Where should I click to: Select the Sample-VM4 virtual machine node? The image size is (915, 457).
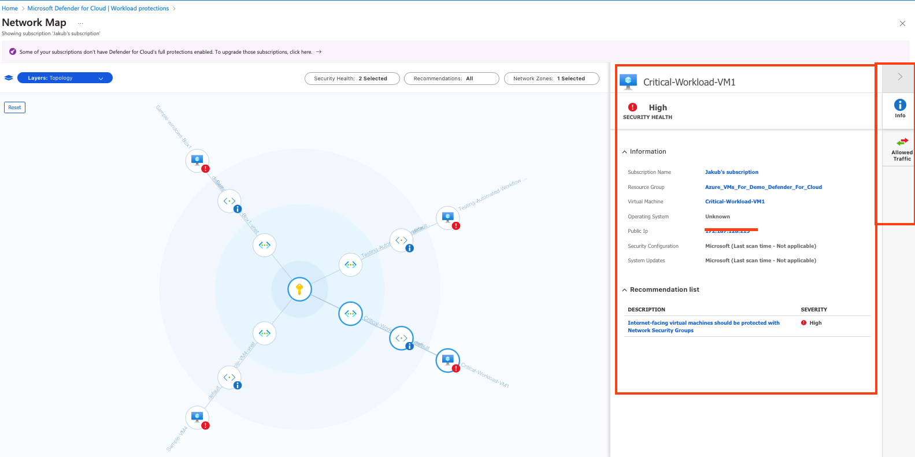pyautogui.click(x=197, y=418)
